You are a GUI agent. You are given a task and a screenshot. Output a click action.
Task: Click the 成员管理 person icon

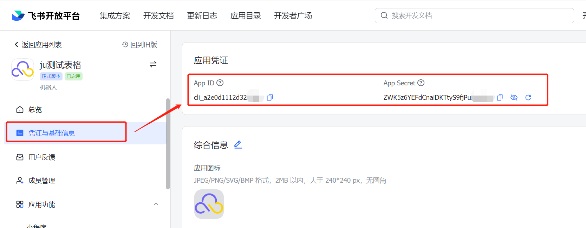click(x=20, y=181)
